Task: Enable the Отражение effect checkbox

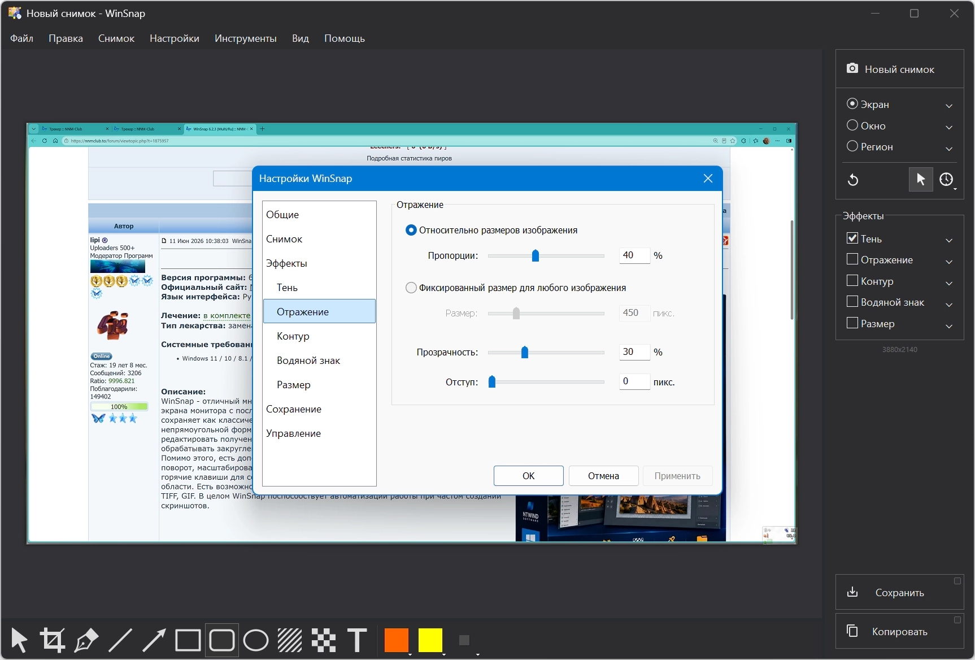Action: point(852,259)
